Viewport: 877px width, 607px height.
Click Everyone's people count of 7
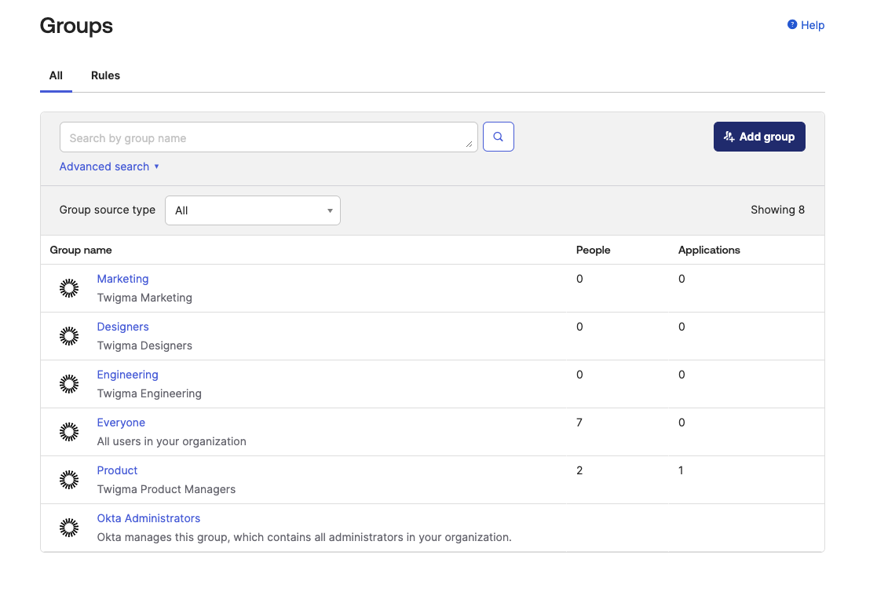pyautogui.click(x=579, y=423)
